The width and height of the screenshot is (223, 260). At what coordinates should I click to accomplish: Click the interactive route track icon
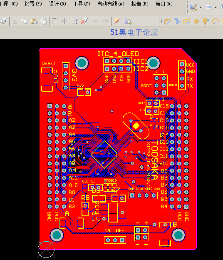168,21
